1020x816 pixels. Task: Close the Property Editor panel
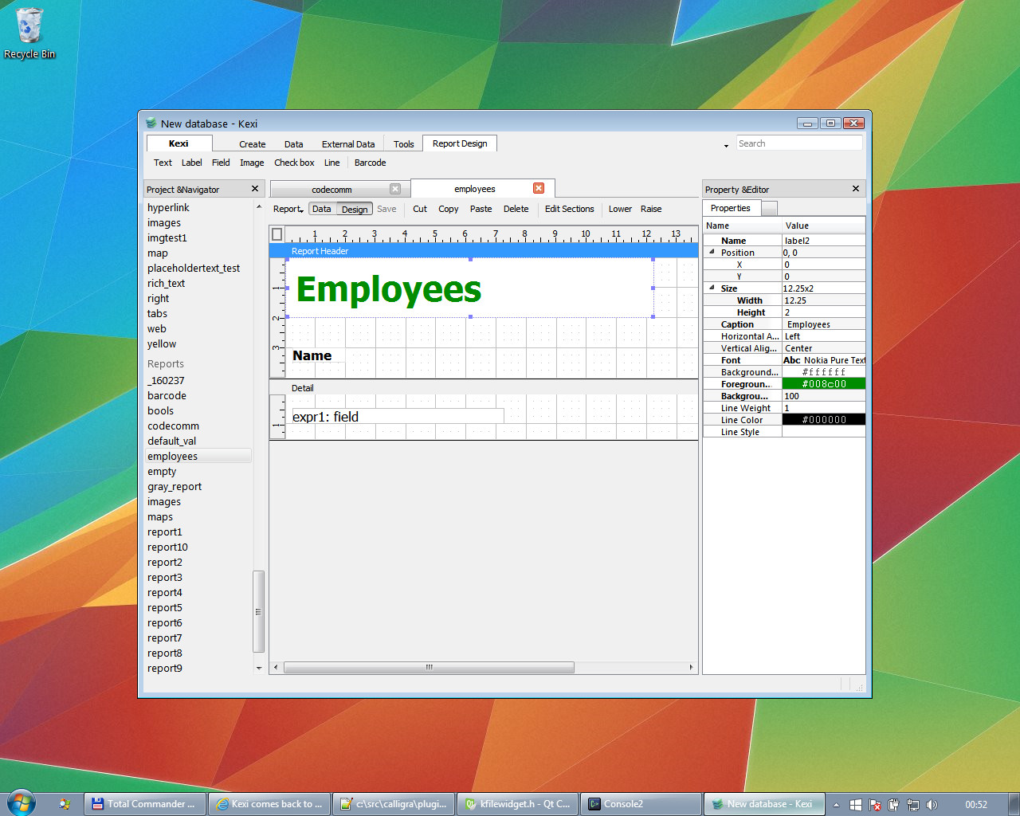coord(856,189)
